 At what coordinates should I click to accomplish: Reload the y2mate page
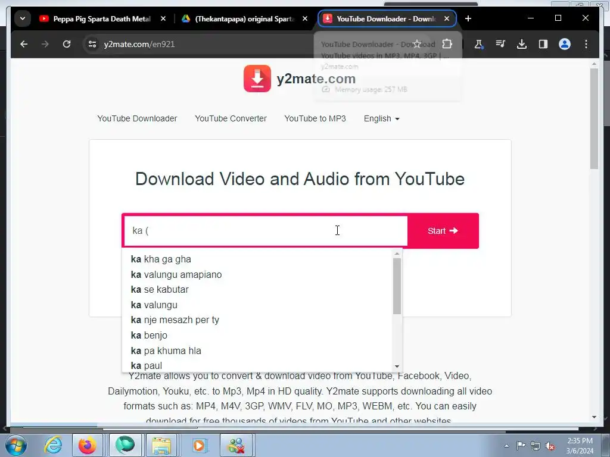pos(67,44)
